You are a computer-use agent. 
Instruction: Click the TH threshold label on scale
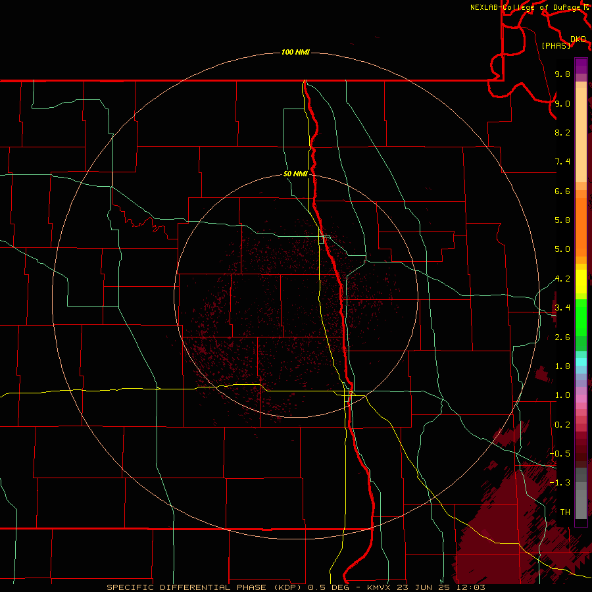[x=565, y=512]
